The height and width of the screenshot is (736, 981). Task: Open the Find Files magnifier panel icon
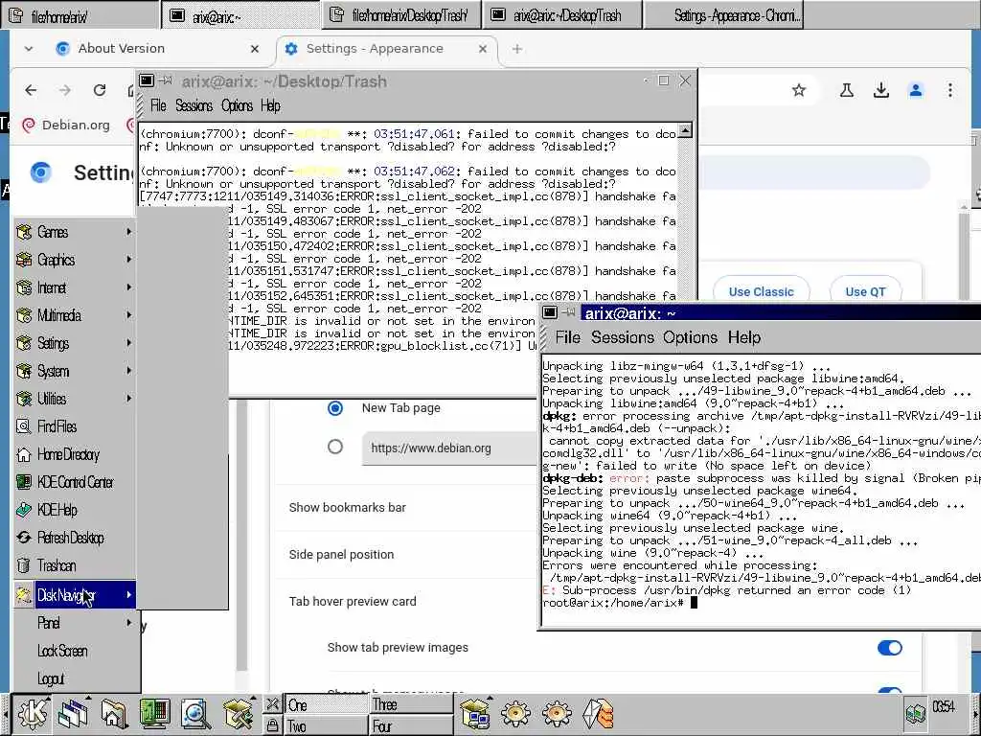pos(195,713)
